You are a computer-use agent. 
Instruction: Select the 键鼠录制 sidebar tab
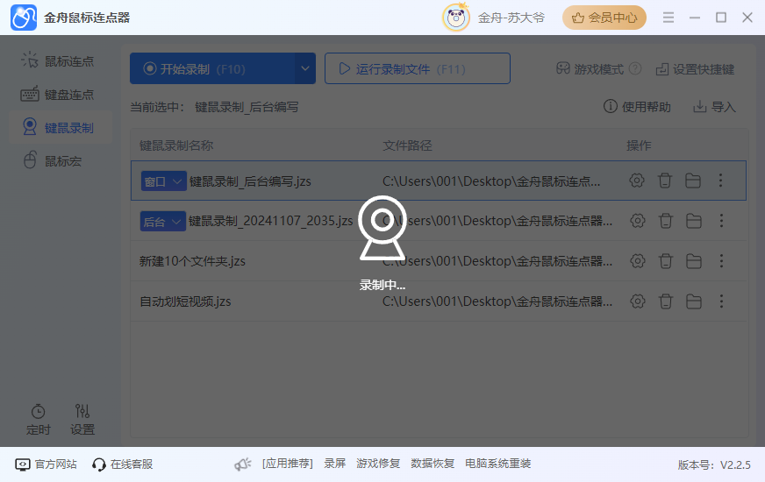[61, 128]
